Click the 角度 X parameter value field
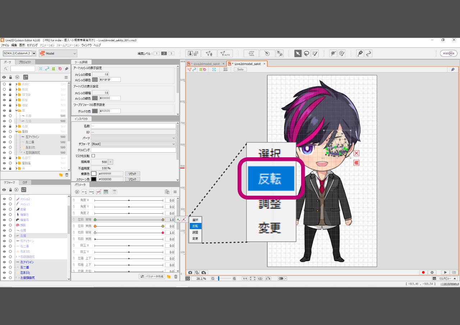The width and height of the screenshot is (460, 325). tap(170, 201)
